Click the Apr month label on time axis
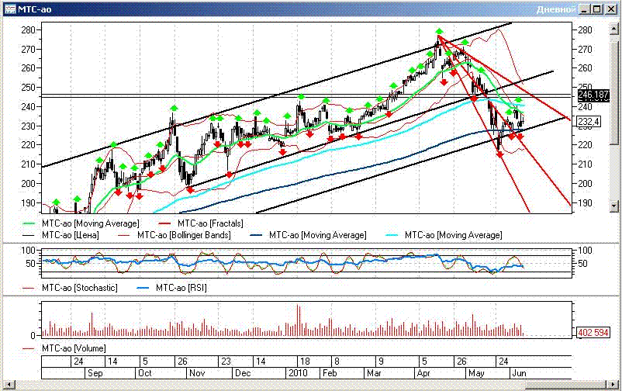 click(423, 373)
